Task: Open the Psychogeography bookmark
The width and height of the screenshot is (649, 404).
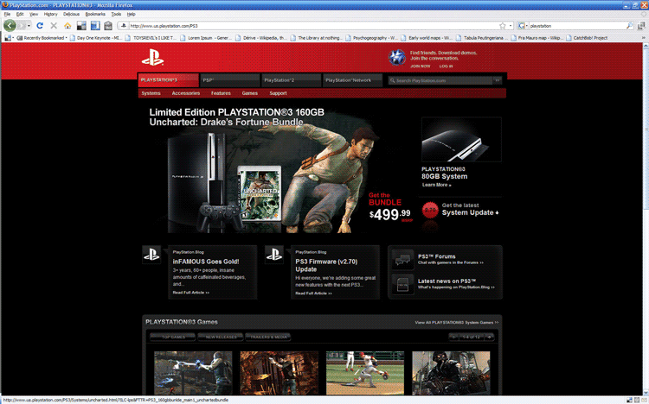Action: point(372,38)
